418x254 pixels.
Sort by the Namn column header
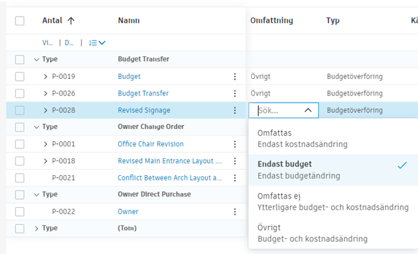(129, 21)
